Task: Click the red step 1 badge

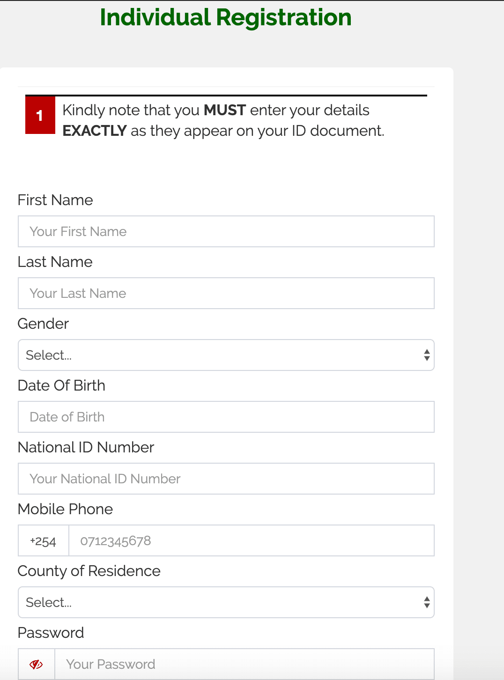Action: [40, 115]
